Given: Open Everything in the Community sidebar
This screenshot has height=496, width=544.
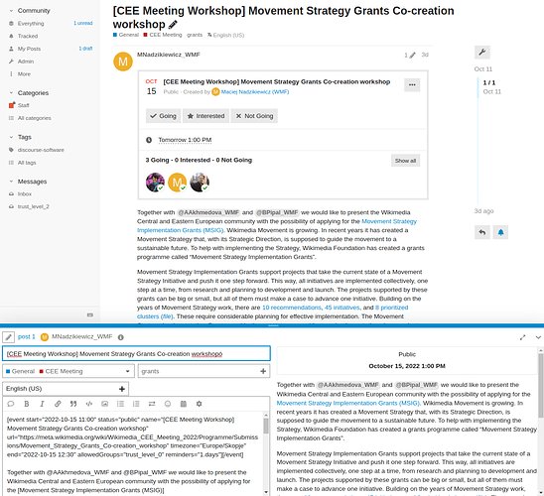Looking at the screenshot, I should [x=31, y=24].
